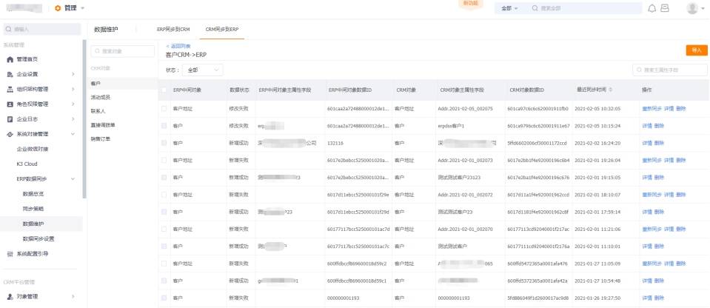Open K3 Cloud menu item

[27, 164]
